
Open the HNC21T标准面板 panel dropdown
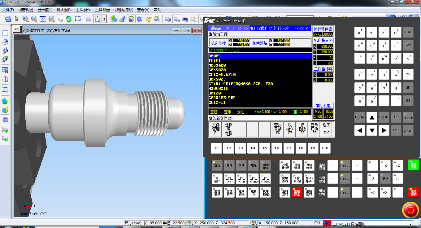click(x=410, y=224)
